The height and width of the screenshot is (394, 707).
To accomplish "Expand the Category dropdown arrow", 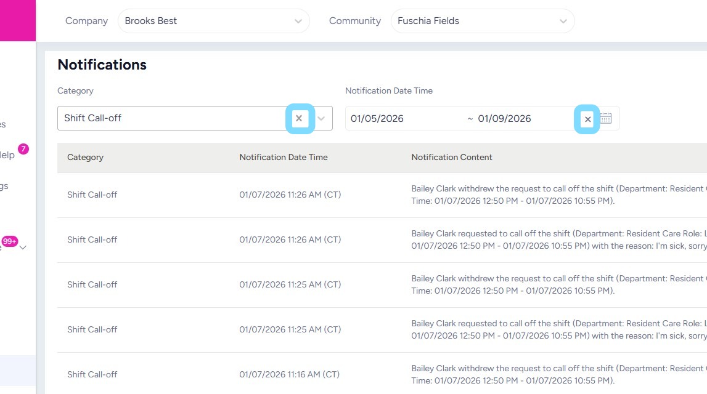I will [321, 118].
